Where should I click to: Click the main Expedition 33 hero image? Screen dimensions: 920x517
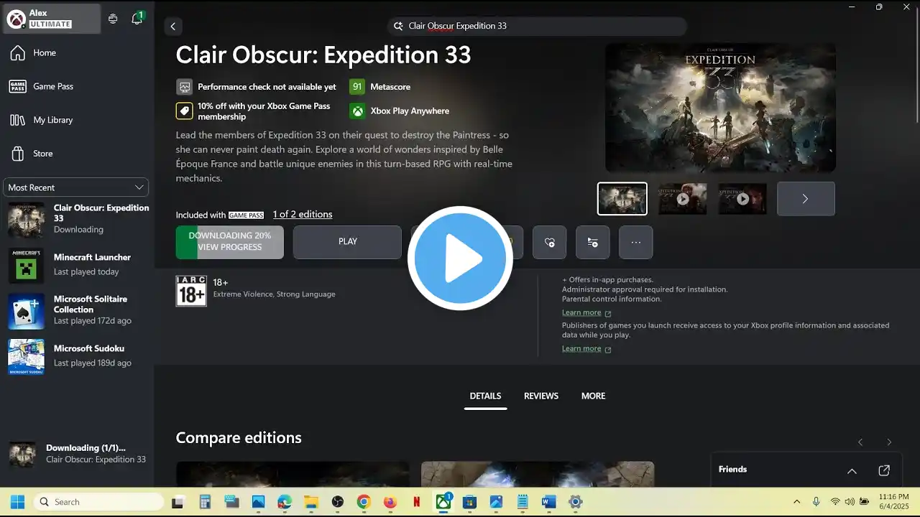point(720,108)
